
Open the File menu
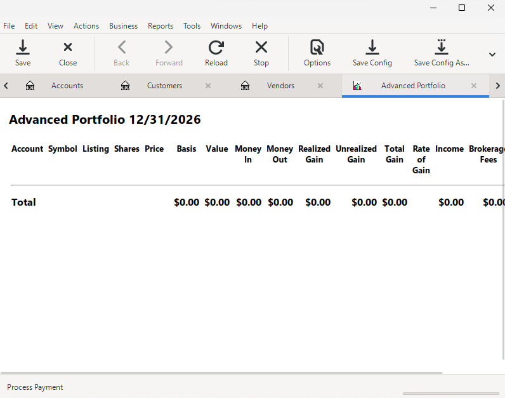click(9, 26)
